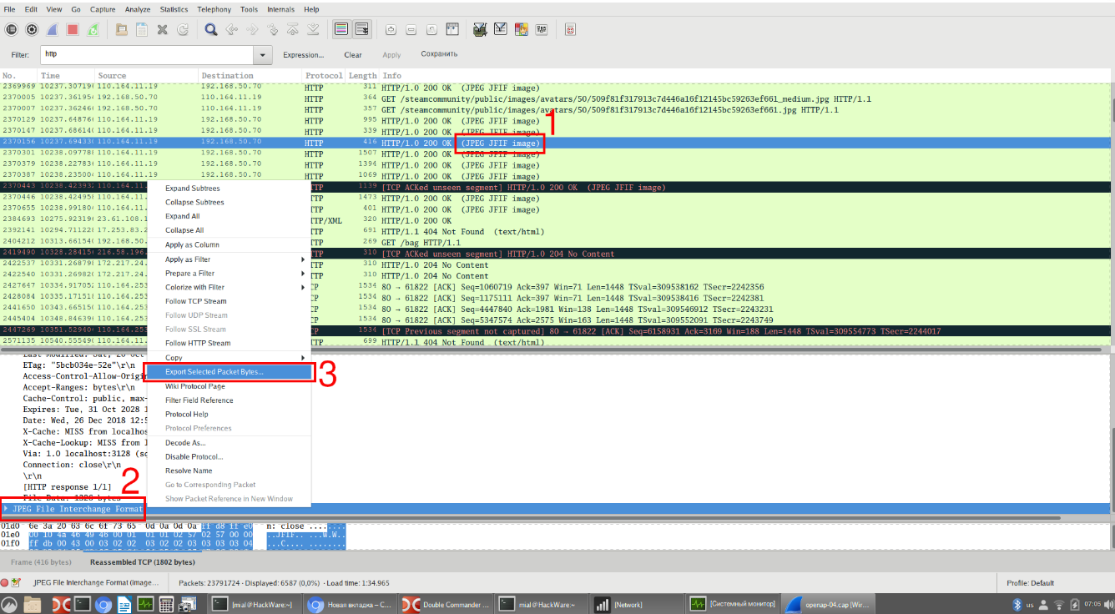Image resolution: width=1115 pixels, height=614 pixels.
Task: Expand JPEG File Interchange Format tree item
Action: (7, 508)
